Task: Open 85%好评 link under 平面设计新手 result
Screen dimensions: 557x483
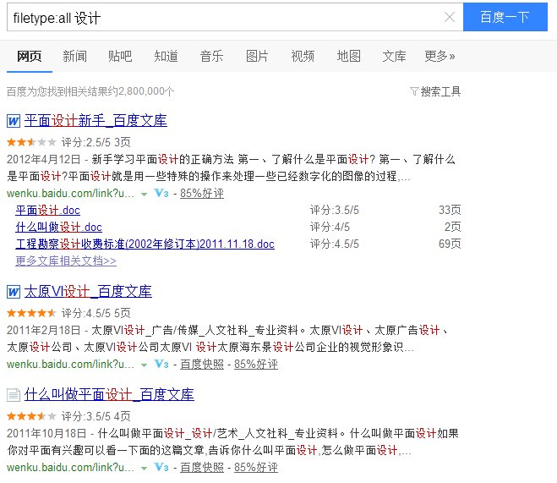Action: click(202, 194)
